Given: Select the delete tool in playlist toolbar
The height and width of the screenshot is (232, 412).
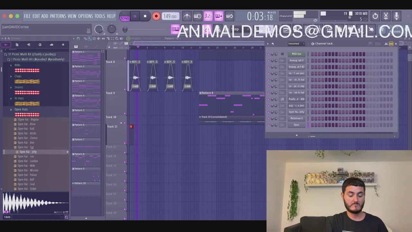Looking at the screenshot, I should (94, 38).
